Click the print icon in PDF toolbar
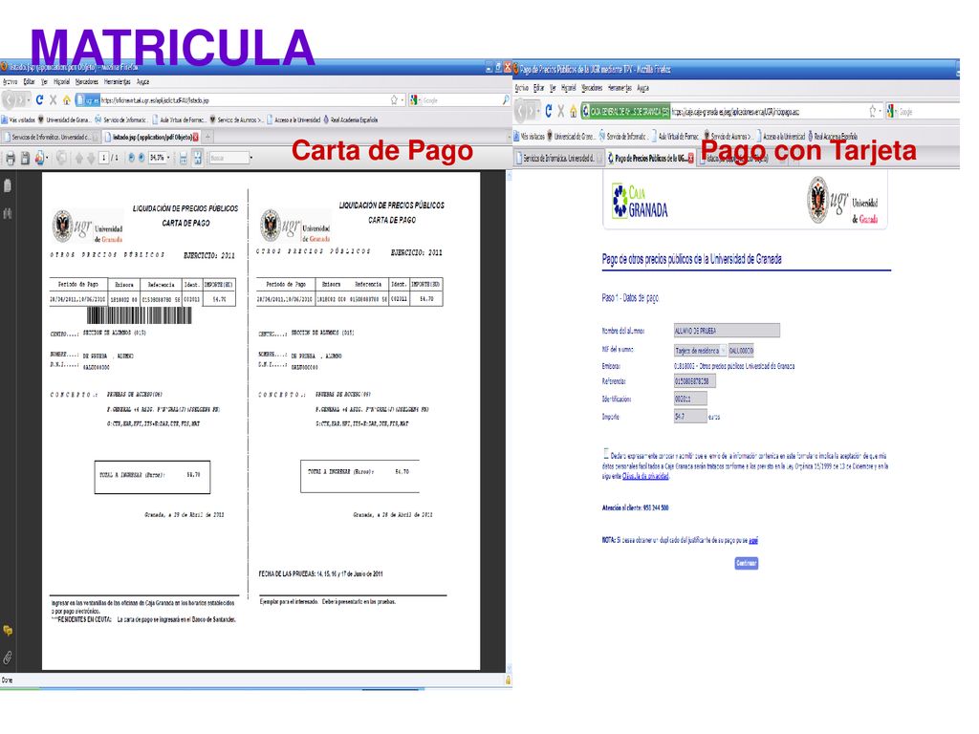Image resolution: width=979 pixels, height=734 pixels. [x=11, y=159]
